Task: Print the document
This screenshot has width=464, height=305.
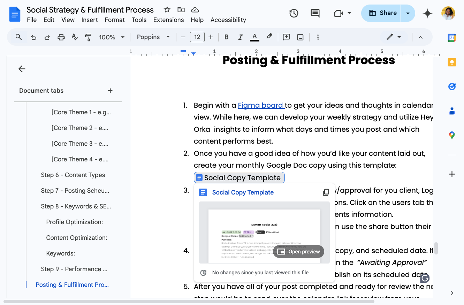Action: pyautogui.click(x=61, y=37)
